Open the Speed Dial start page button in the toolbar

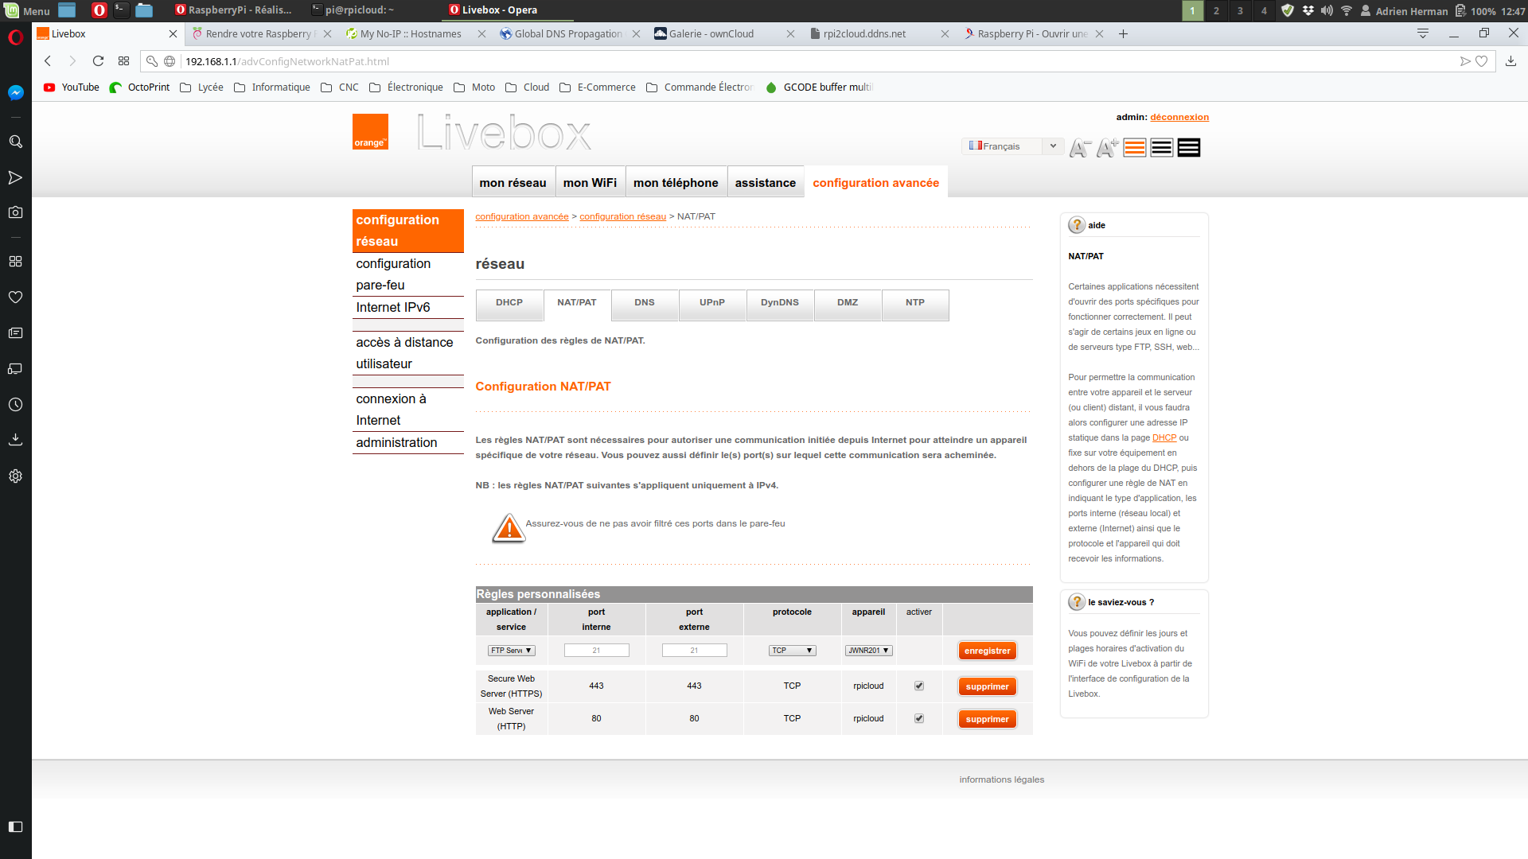pos(123,61)
